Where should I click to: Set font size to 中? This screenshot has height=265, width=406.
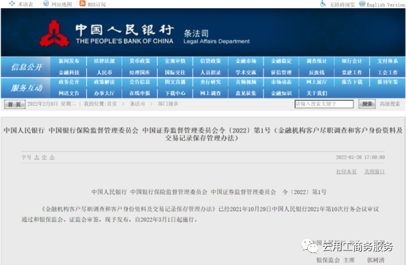44,157
